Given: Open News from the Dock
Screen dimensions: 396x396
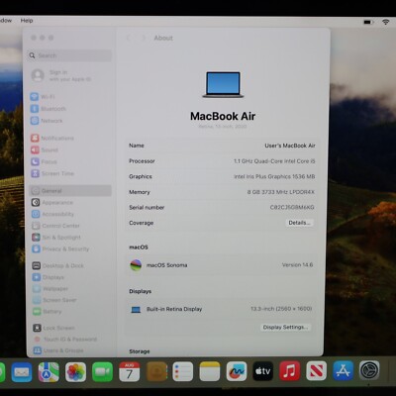Looking at the screenshot, I should 316,370.
